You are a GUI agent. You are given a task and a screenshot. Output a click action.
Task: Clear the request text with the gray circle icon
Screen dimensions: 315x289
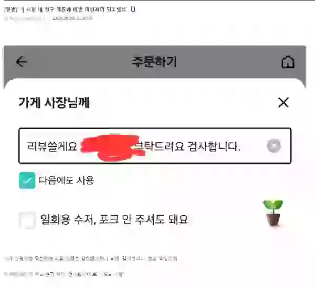tap(274, 146)
